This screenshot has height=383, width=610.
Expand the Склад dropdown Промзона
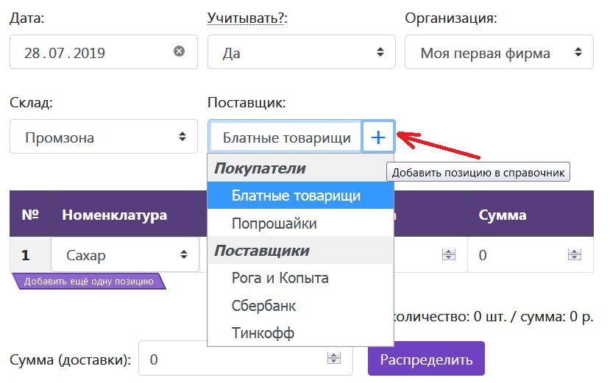point(104,137)
